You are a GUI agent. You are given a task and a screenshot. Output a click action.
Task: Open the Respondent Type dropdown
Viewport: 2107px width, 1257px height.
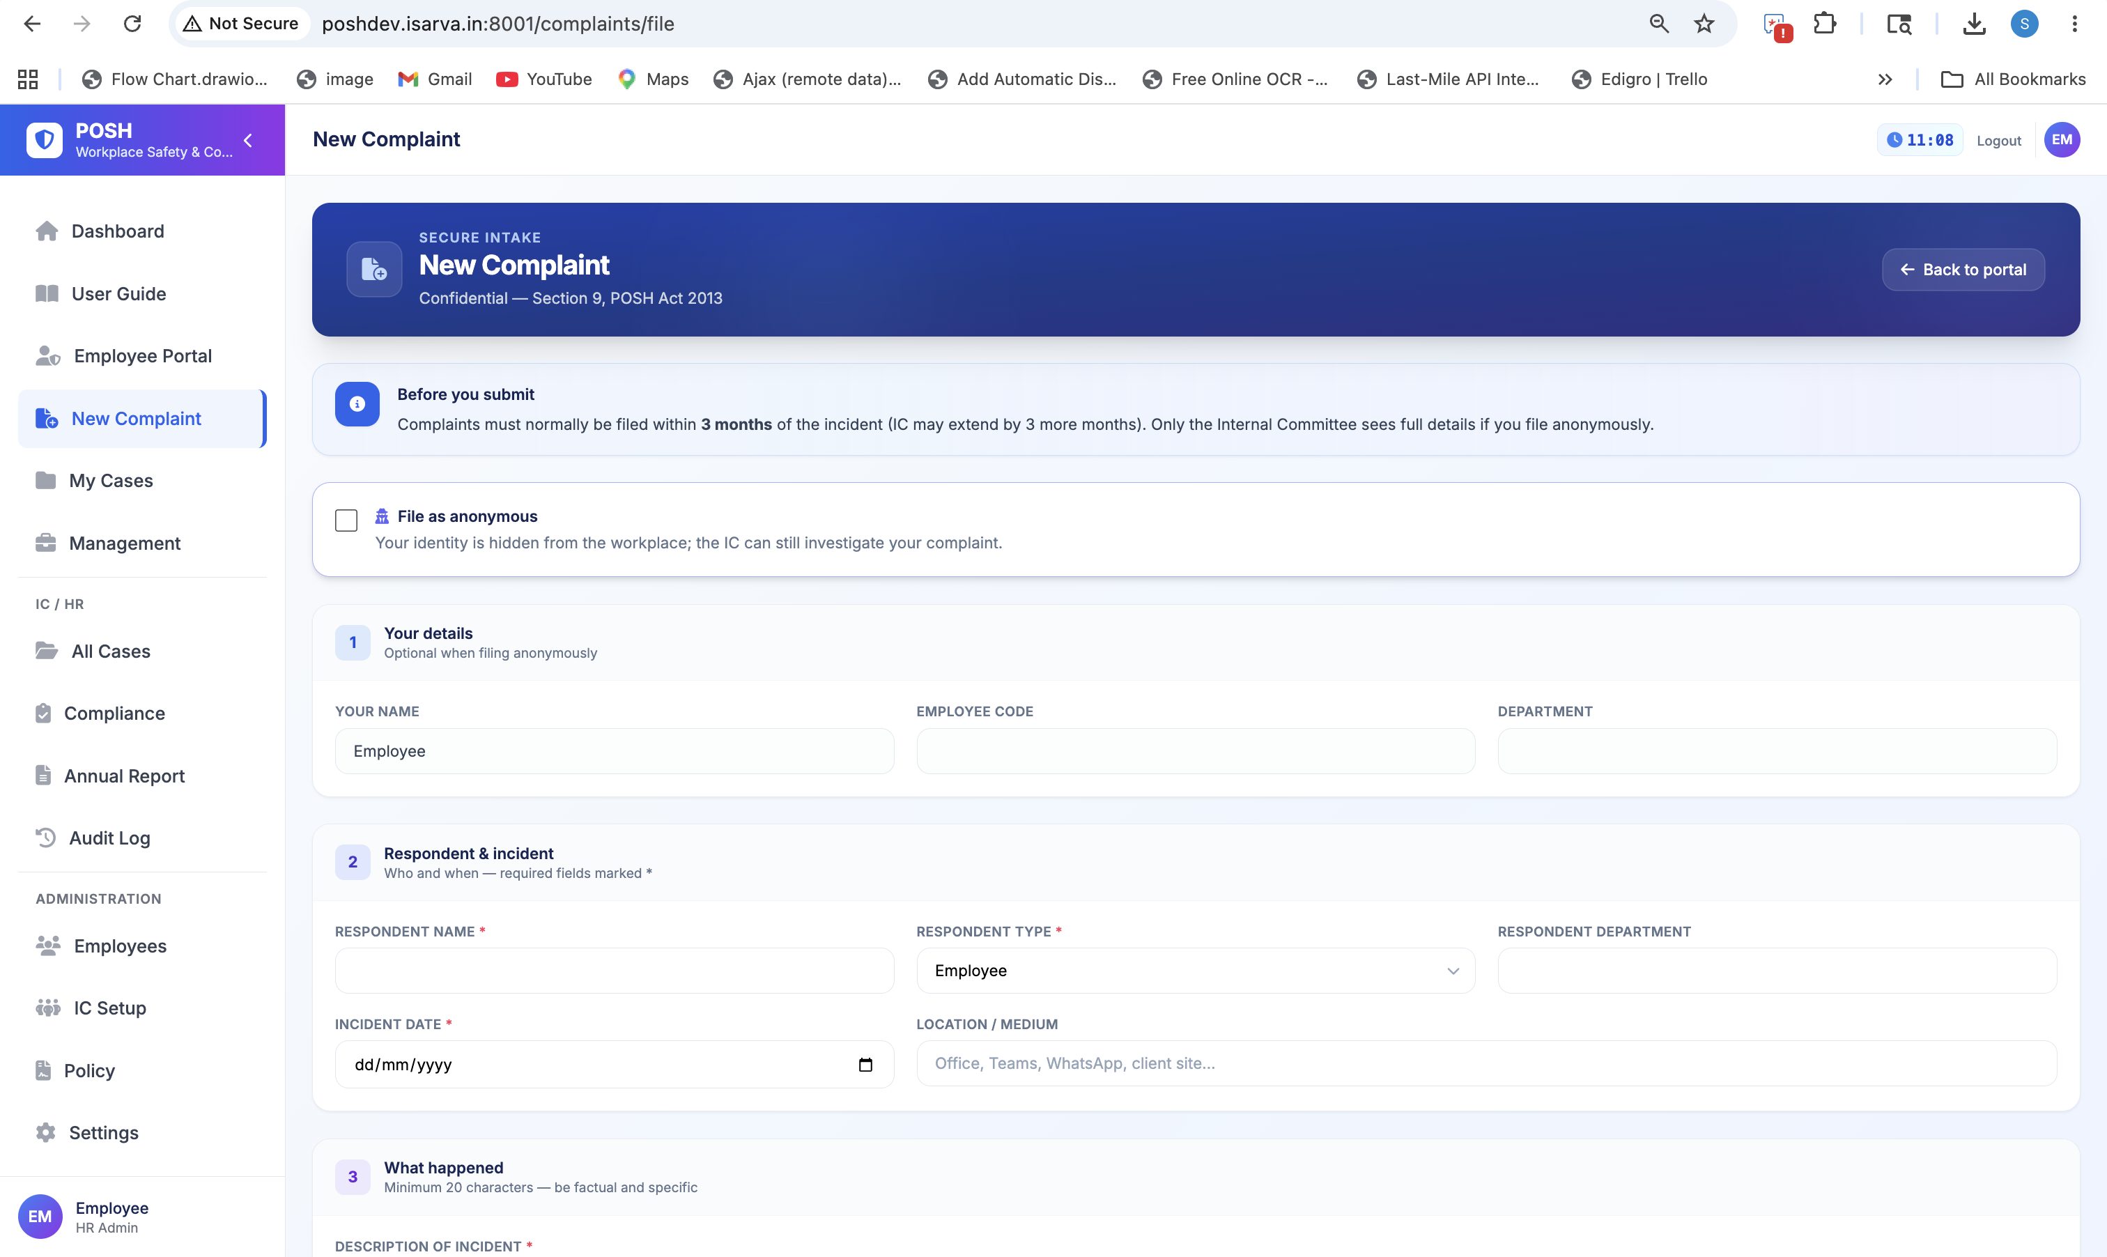pyautogui.click(x=1196, y=971)
